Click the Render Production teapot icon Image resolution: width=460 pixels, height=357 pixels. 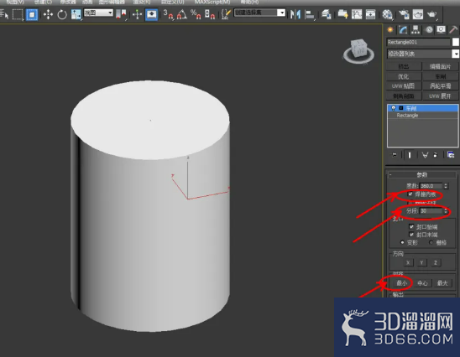tap(431, 14)
